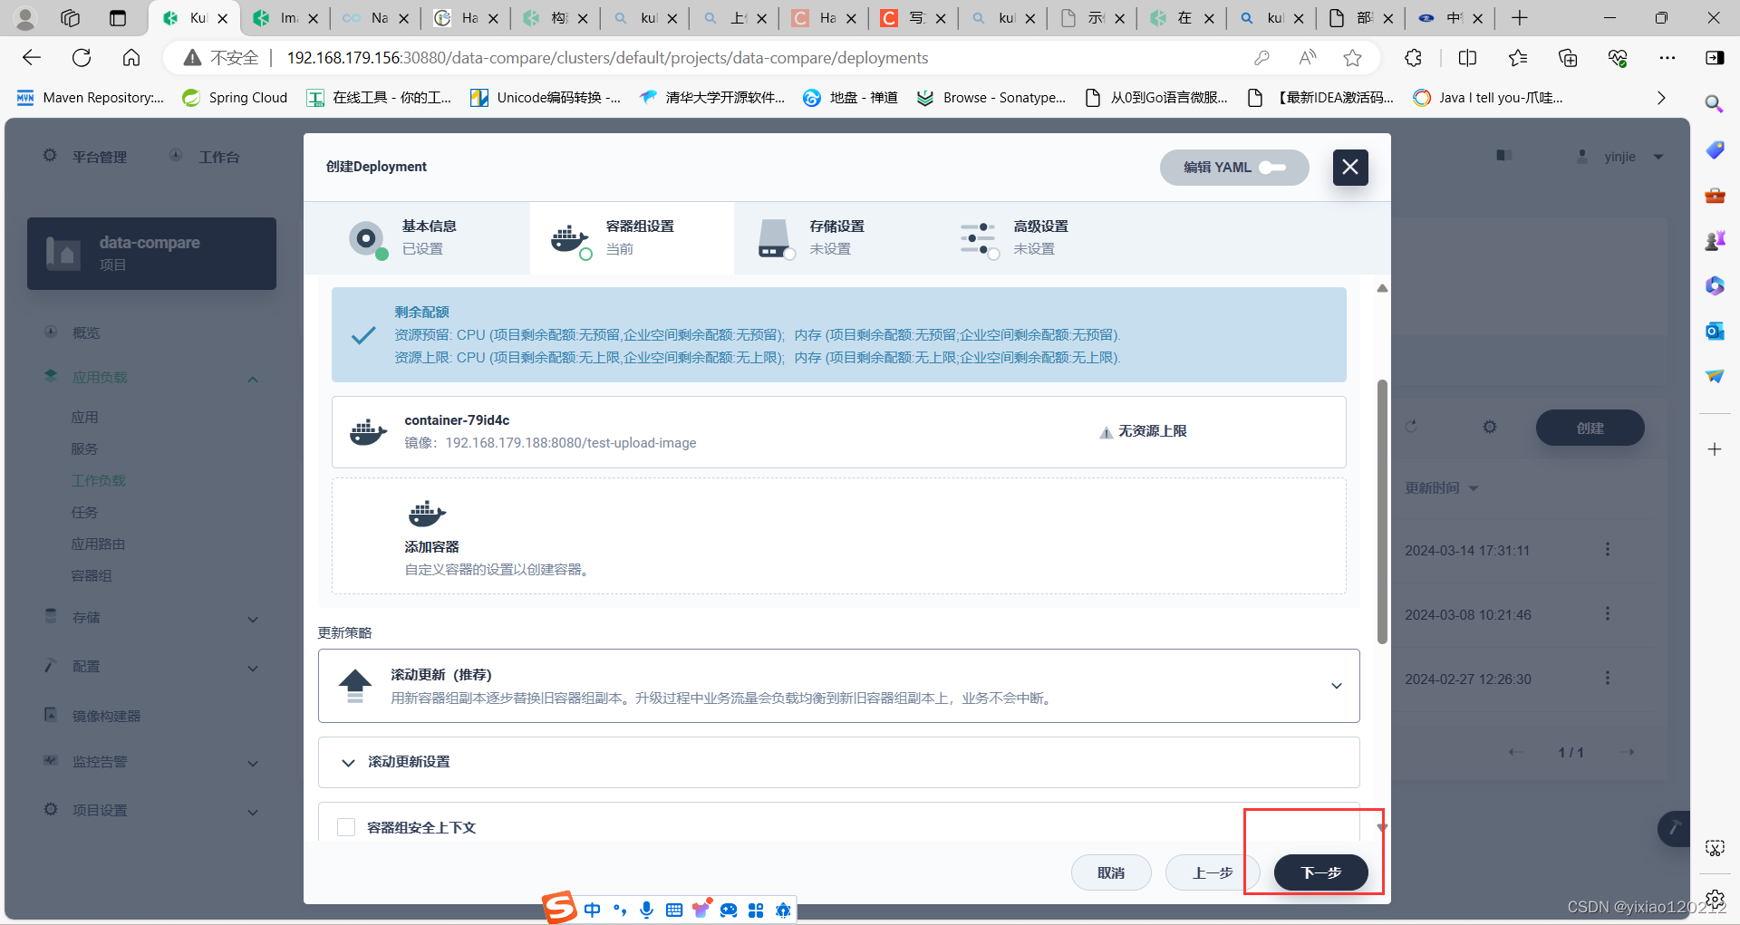Screen dimensions: 1740x925
Task: Click the background 创建 button
Action: 1590,428
